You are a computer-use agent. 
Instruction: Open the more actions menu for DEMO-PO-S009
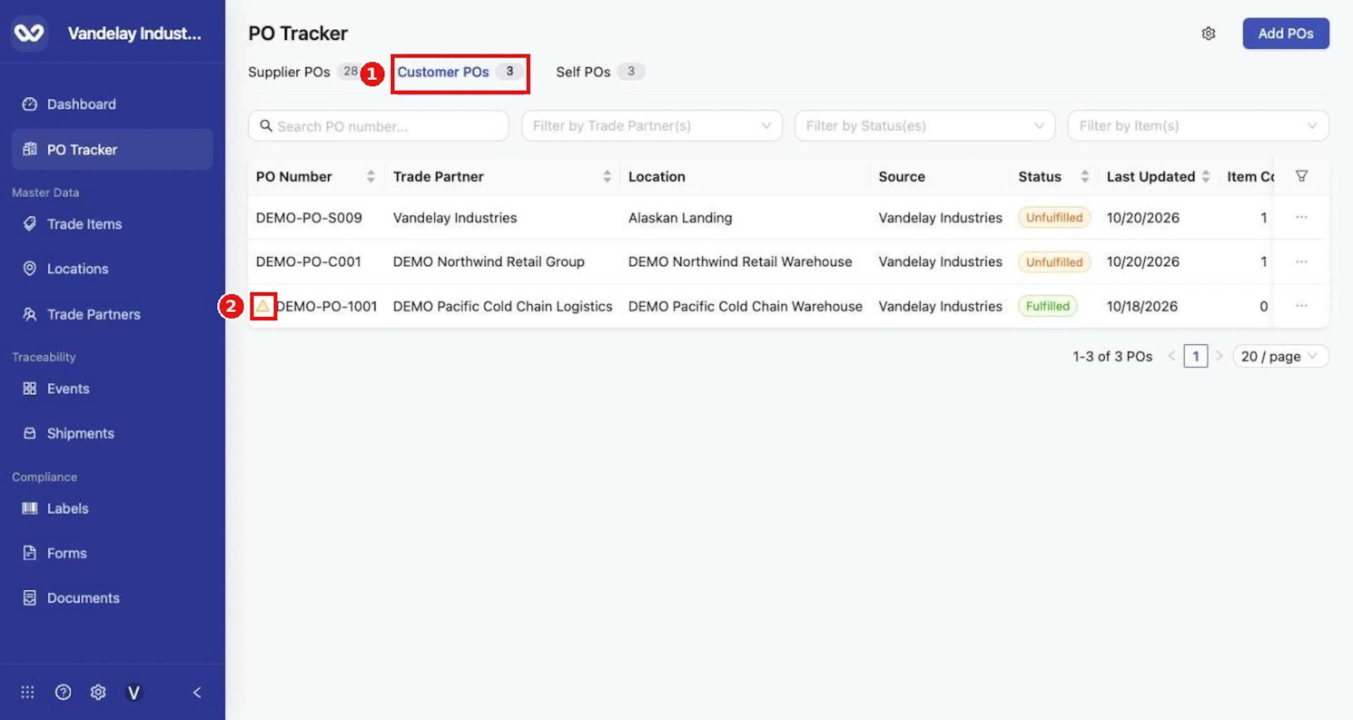pyautogui.click(x=1302, y=217)
